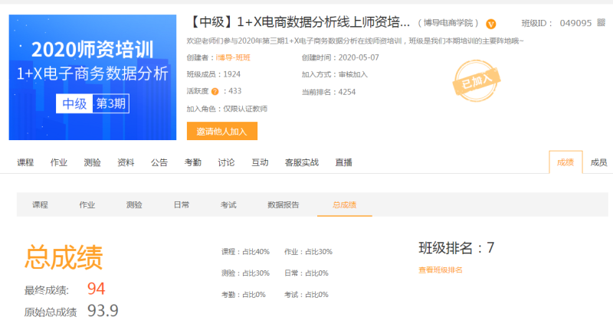
Task: Click the 已加入 joined stamp
Action: [473, 77]
